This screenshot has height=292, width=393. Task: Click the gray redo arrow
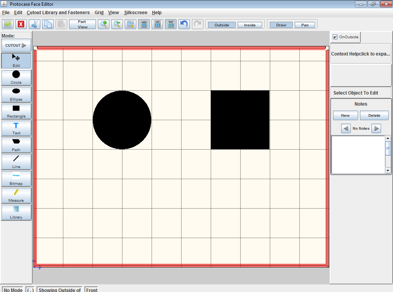click(198, 24)
